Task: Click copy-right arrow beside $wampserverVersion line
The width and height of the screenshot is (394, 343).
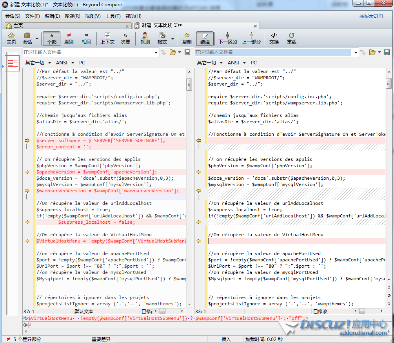Action: [27, 191]
